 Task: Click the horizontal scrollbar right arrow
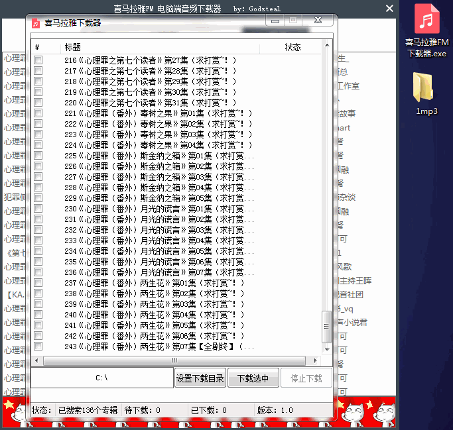316,360
